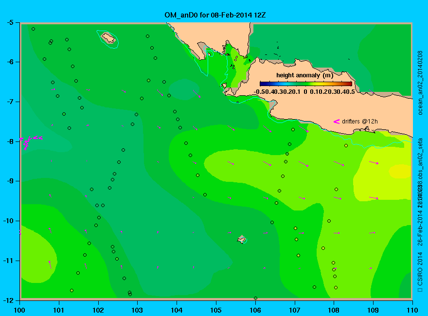Click the observation circle sitting on the bottom axis
The height and width of the screenshot is (316, 428).
[255, 298]
